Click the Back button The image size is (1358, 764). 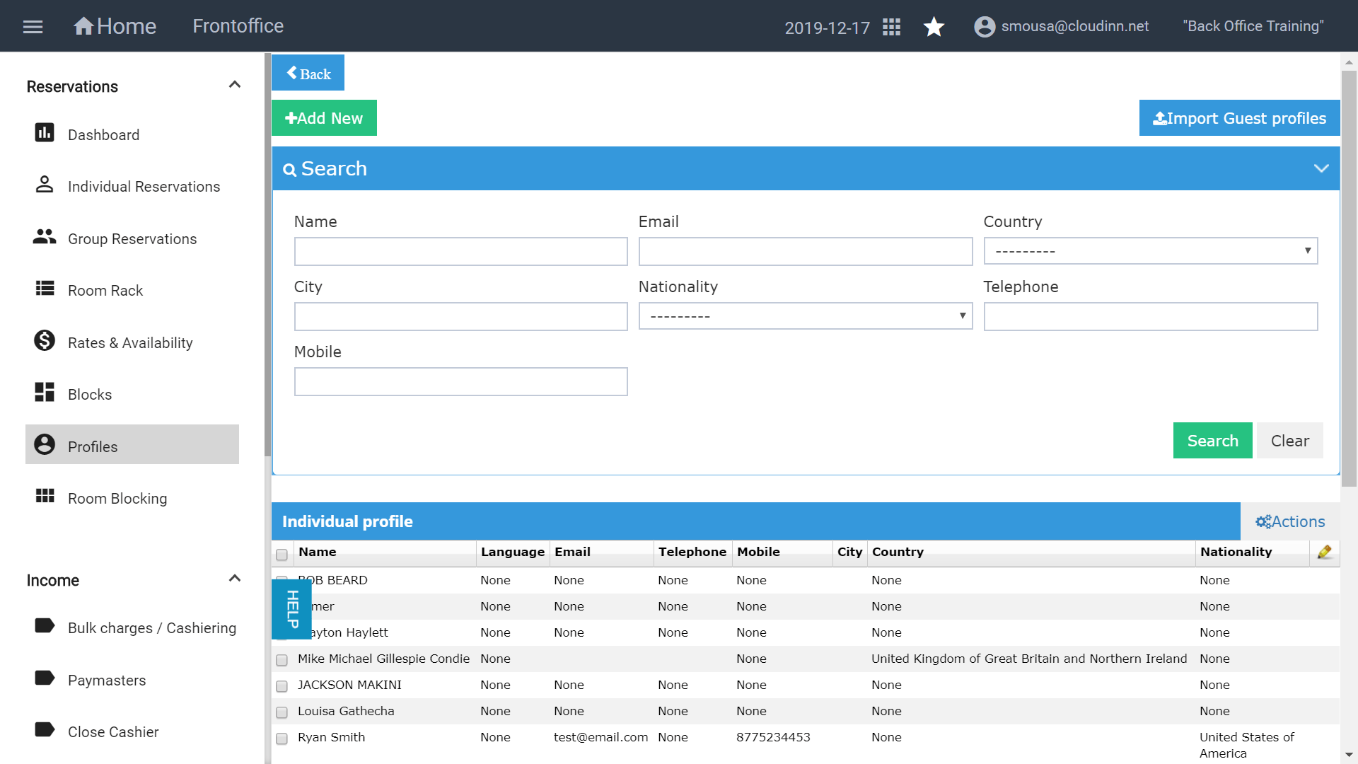[x=308, y=73]
